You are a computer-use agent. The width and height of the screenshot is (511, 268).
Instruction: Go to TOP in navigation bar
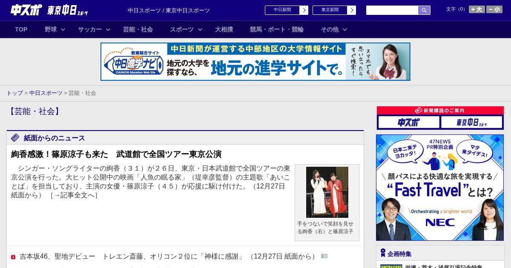coord(21,29)
